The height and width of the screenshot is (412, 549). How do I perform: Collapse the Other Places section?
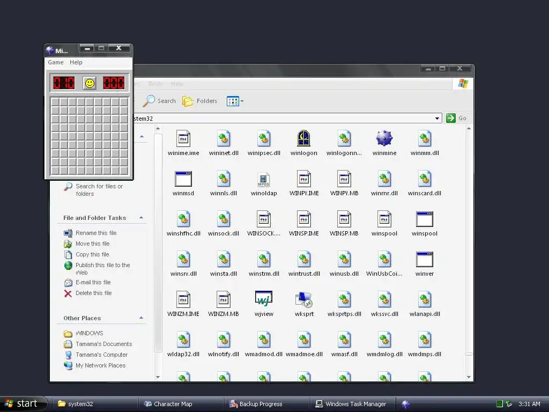click(x=141, y=318)
